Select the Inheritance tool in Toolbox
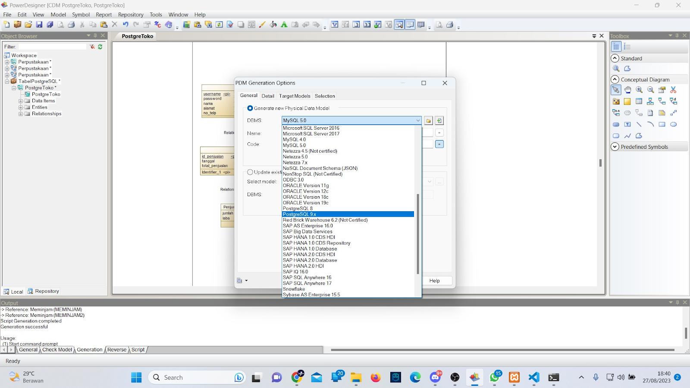The height and width of the screenshot is (388, 690). (650, 101)
